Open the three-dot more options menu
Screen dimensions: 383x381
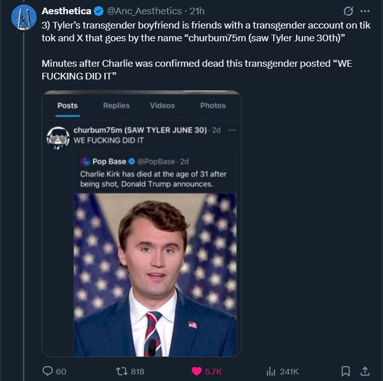(365, 11)
